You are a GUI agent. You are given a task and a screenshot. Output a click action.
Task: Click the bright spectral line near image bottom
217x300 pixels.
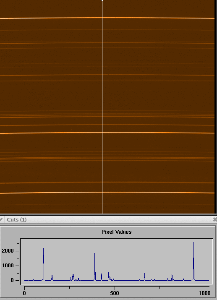coord(107,193)
